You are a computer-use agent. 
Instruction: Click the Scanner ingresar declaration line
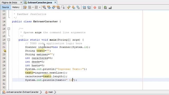tap(58, 47)
